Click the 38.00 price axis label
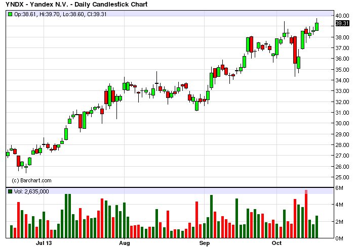 (x=342, y=37)
